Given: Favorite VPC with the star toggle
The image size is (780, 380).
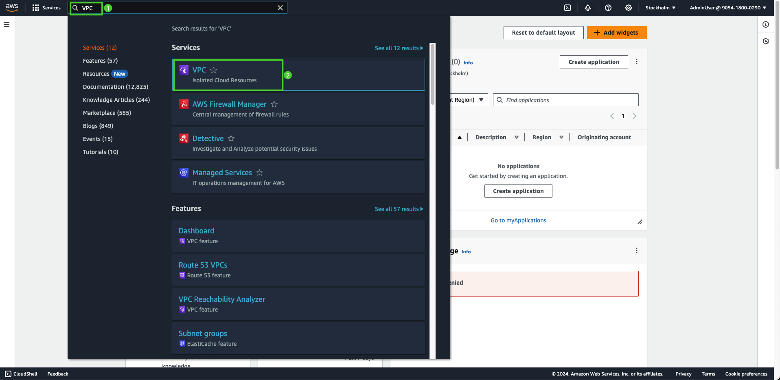Looking at the screenshot, I should pyautogui.click(x=214, y=70).
